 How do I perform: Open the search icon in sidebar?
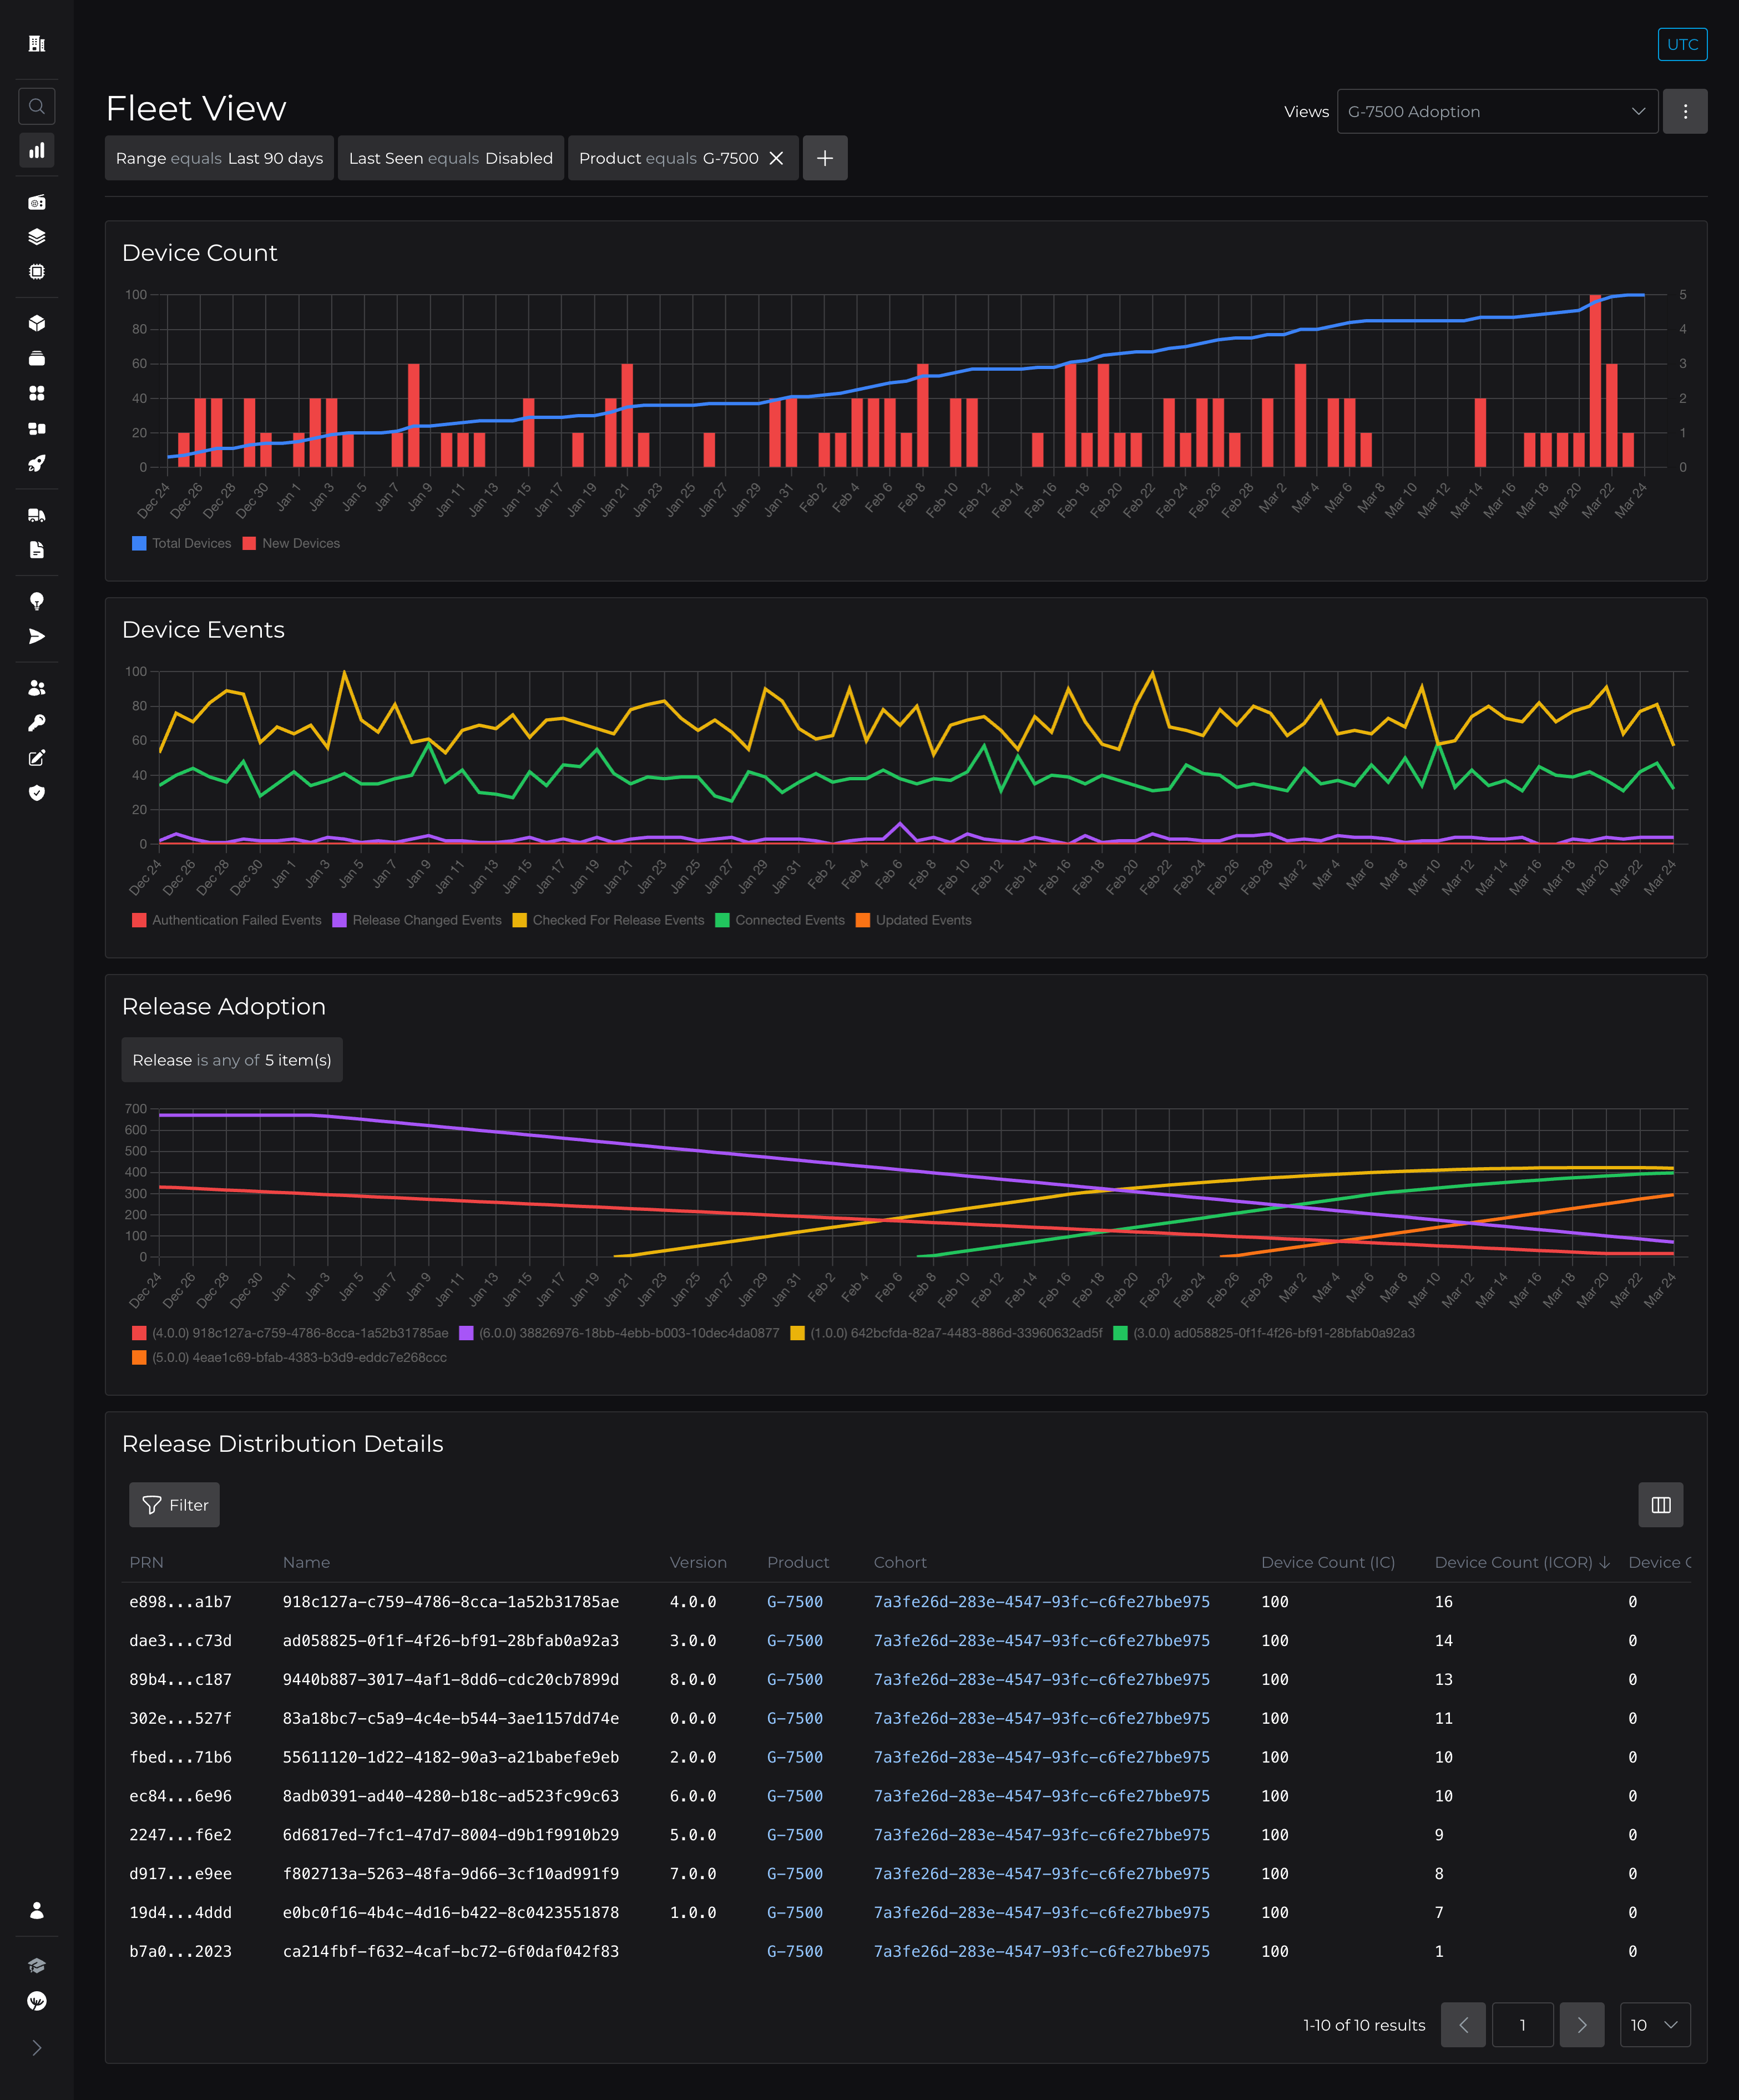(x=37, y=106)
